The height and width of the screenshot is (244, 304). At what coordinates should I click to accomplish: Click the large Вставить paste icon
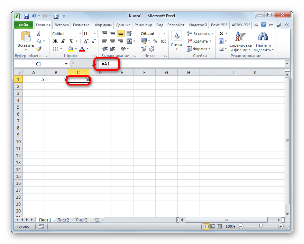(x=26, y=37)
